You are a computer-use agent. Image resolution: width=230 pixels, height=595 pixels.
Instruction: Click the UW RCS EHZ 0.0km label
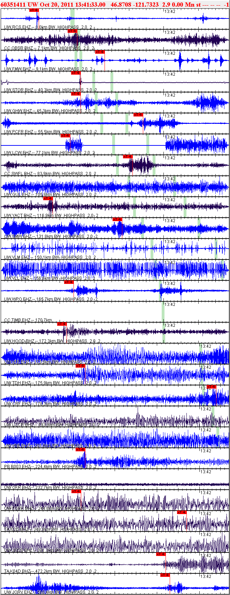pos(49,27)
